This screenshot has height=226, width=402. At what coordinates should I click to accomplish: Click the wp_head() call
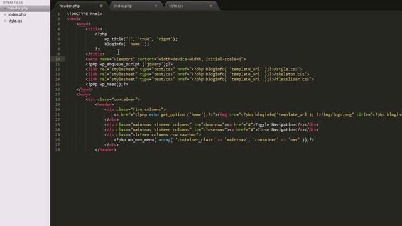click(107, 84)
